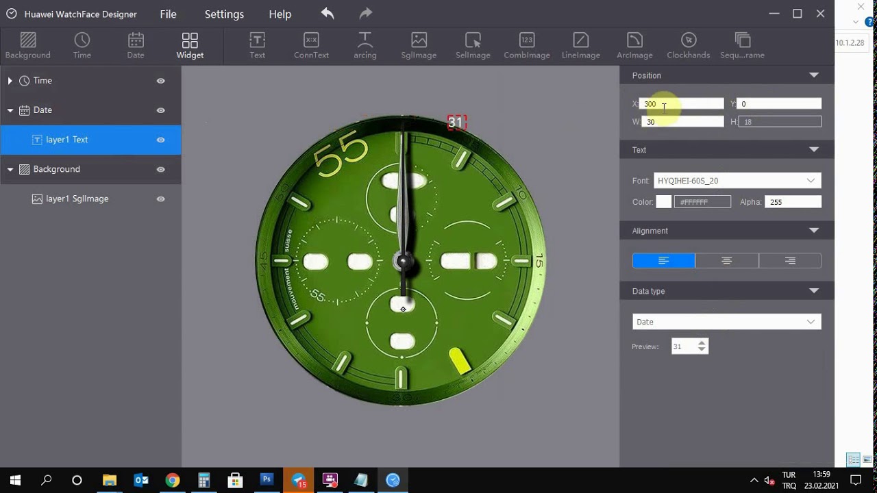877x493 pixels.
Task: Collapse the Alignment panel section
Action: tap(813, 231)
